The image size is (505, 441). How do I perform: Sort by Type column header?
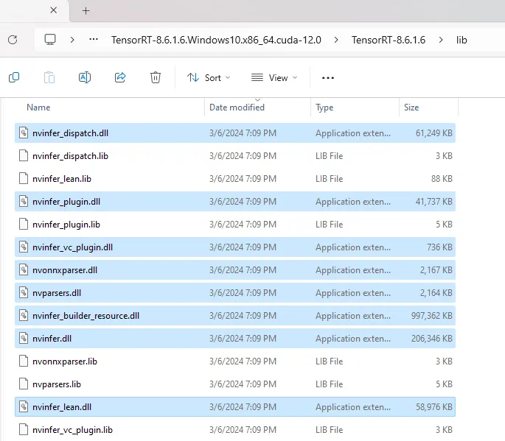coord(324,107)
